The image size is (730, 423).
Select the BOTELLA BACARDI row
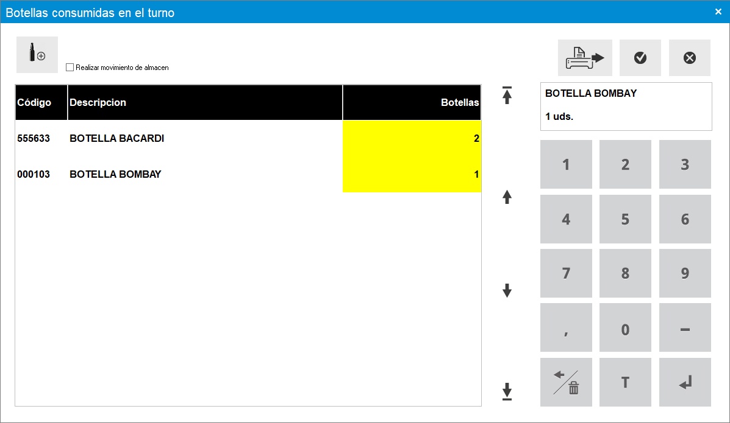[x=116, y=139]
